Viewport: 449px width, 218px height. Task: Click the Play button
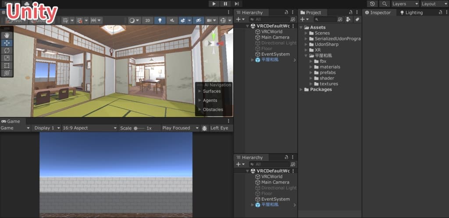[214, 4]
